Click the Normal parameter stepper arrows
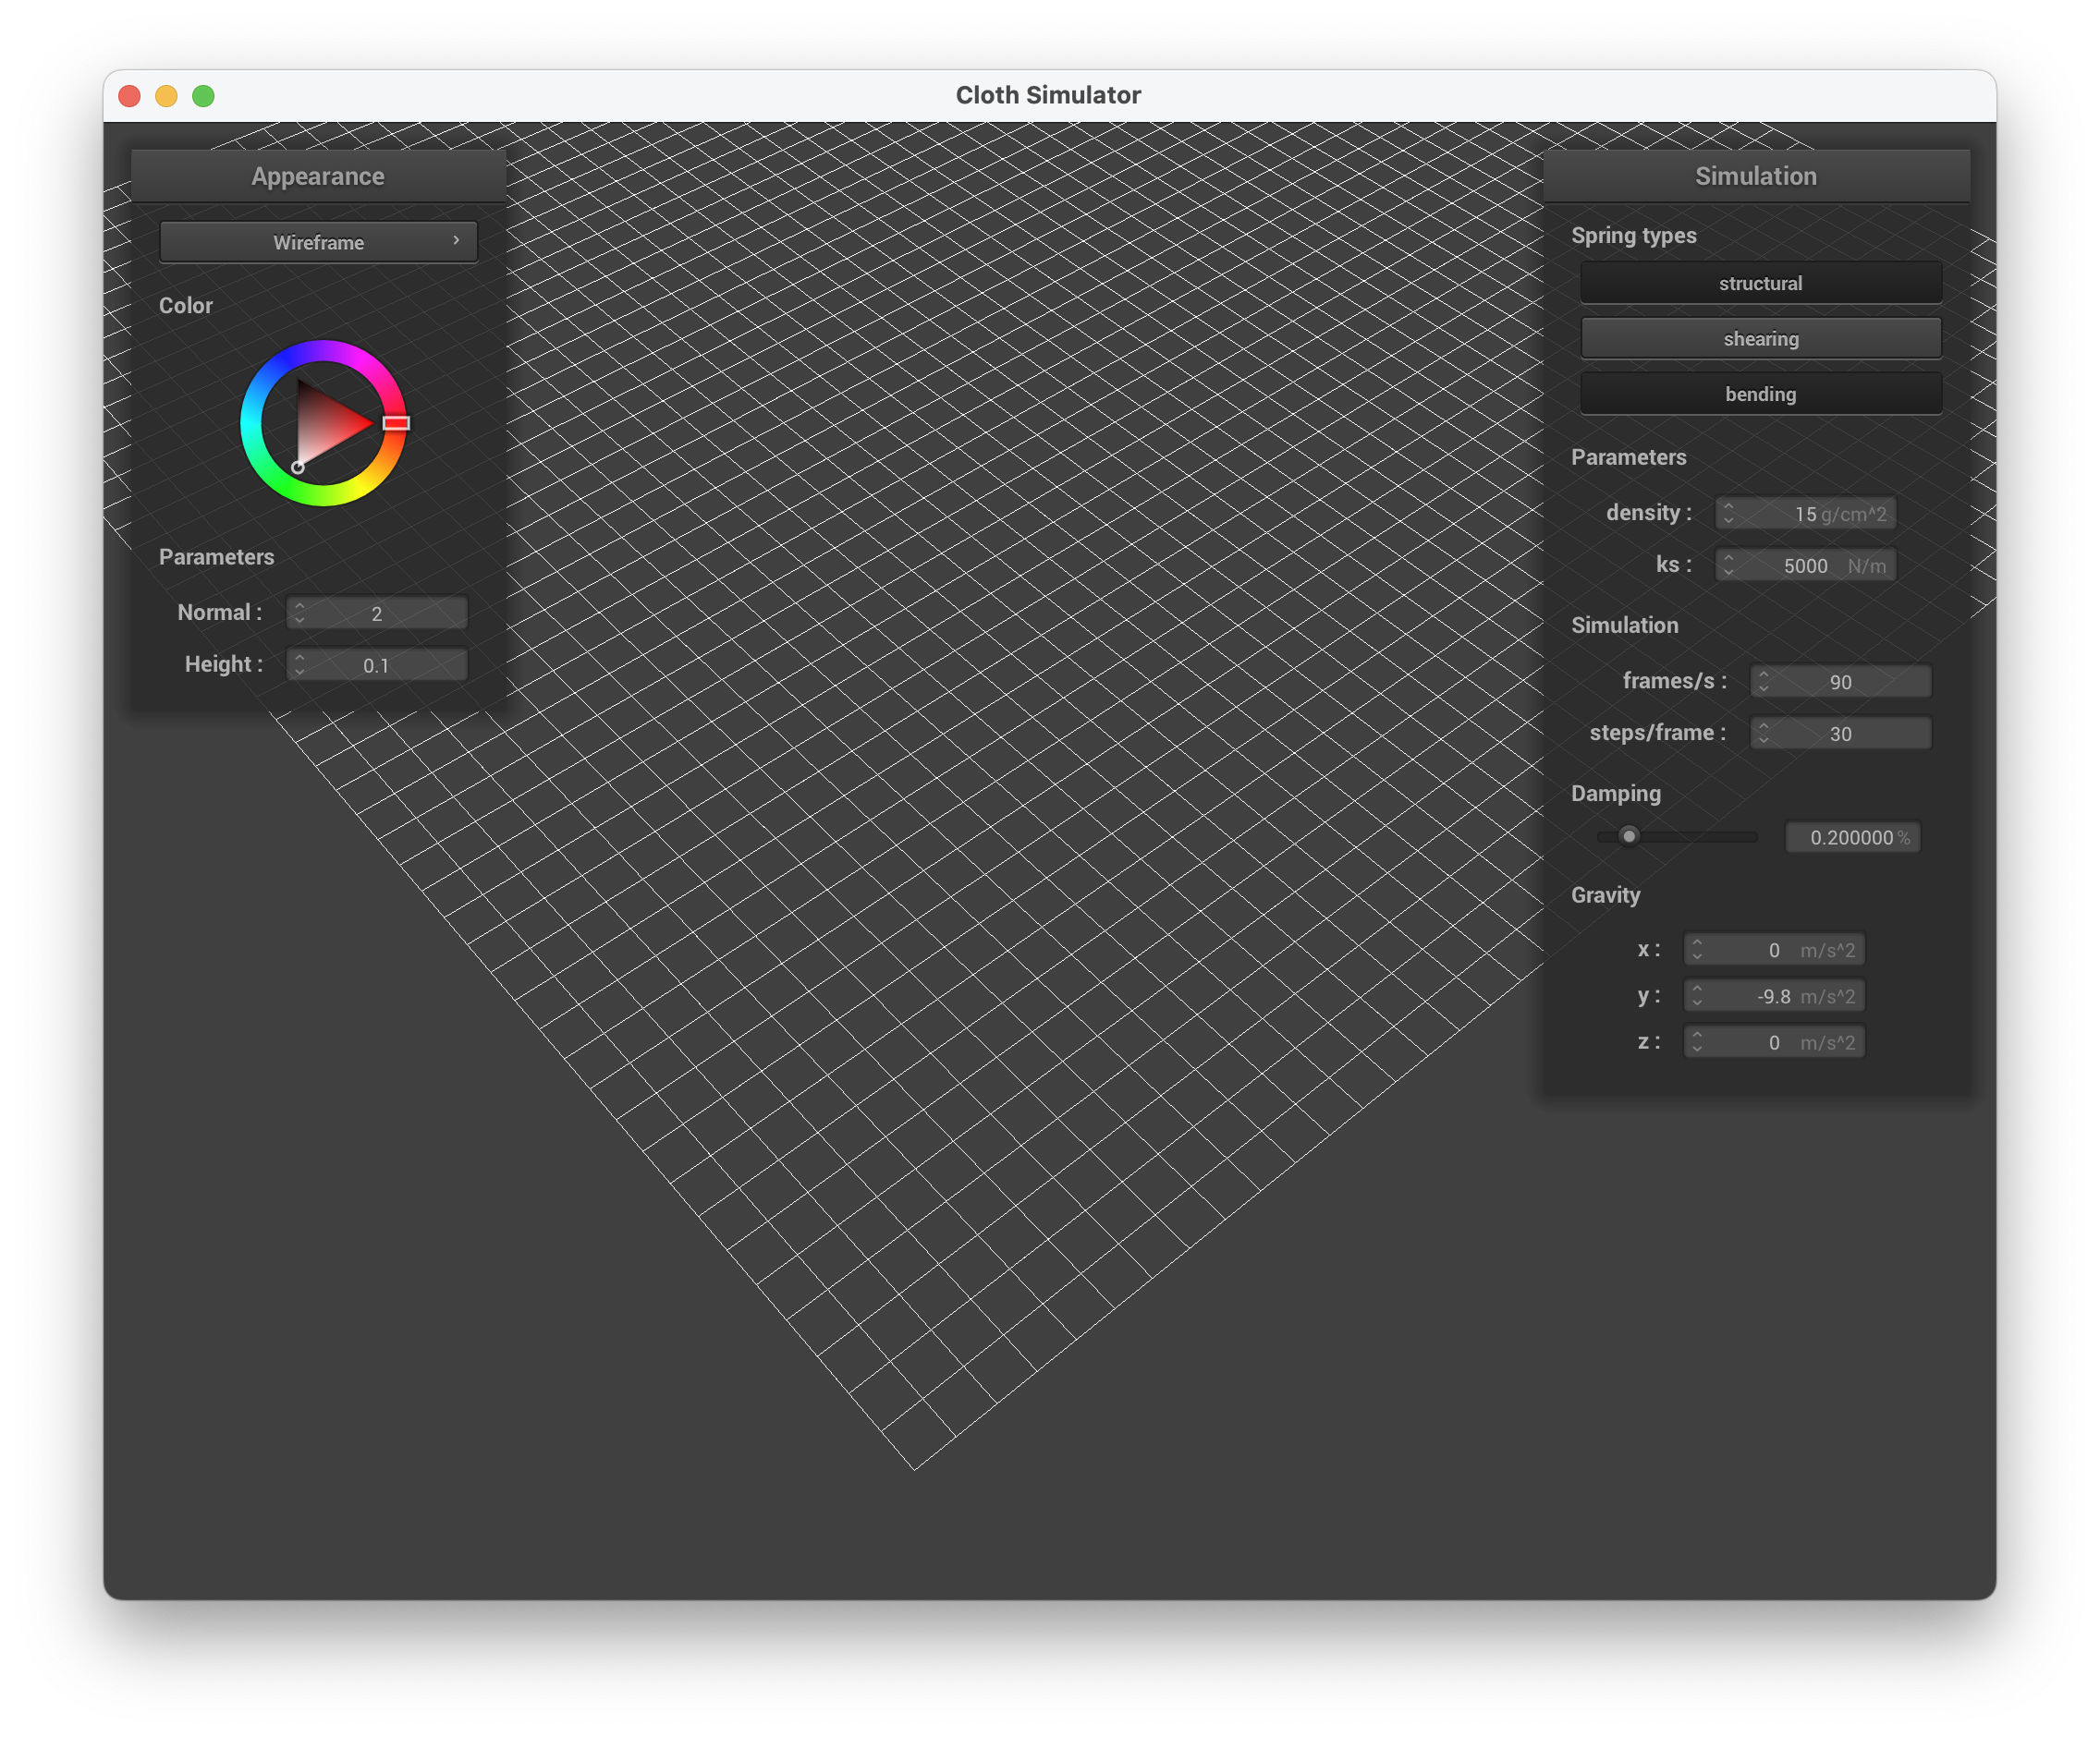This screenshot has height=1737, width=2100. click(x=299, y=613)
